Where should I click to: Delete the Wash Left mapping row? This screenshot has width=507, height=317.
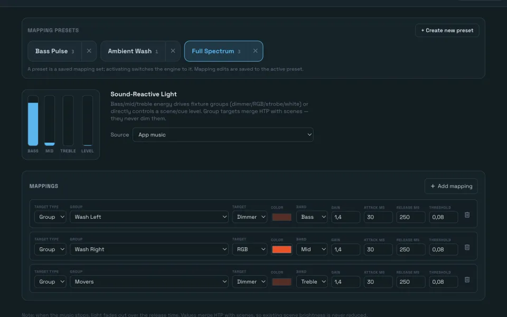pyautogui.click(x=467, y=215)
